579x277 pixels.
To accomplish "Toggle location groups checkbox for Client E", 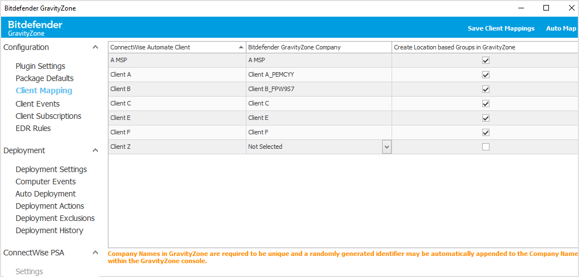I will pyautogui.click(x=486, y=118).
